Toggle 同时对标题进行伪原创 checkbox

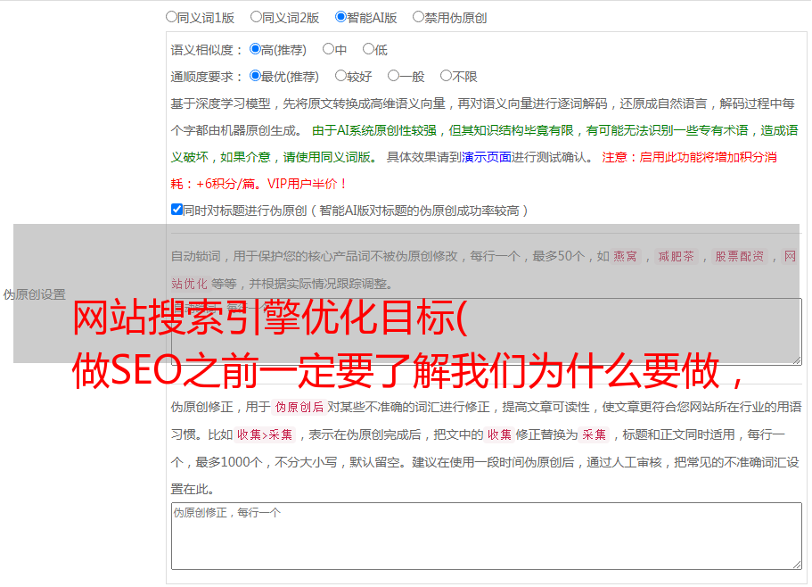[x=176, y=210]
